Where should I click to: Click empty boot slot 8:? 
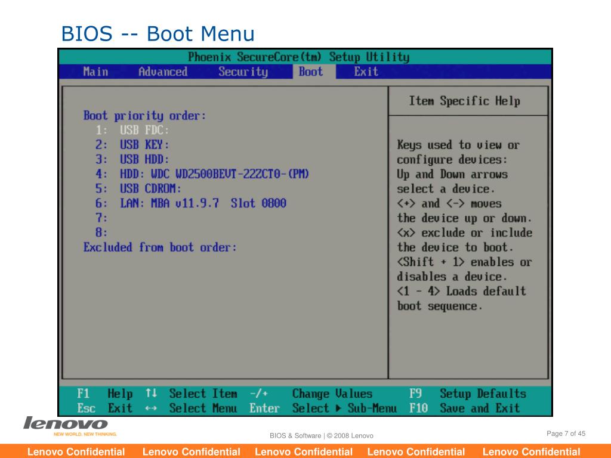[101, 233]
